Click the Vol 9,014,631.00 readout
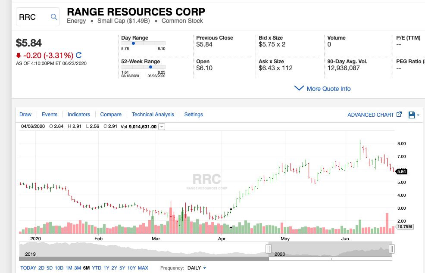The height and width of the screenshot is (273, 425). point(138,127)
